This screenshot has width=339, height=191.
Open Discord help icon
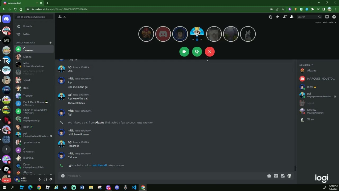click(334, 17)
